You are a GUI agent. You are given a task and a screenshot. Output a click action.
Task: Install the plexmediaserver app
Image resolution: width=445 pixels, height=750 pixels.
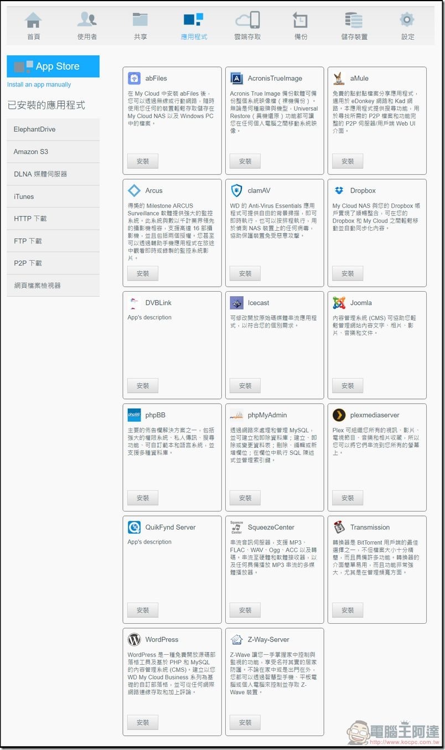[348, 498]
